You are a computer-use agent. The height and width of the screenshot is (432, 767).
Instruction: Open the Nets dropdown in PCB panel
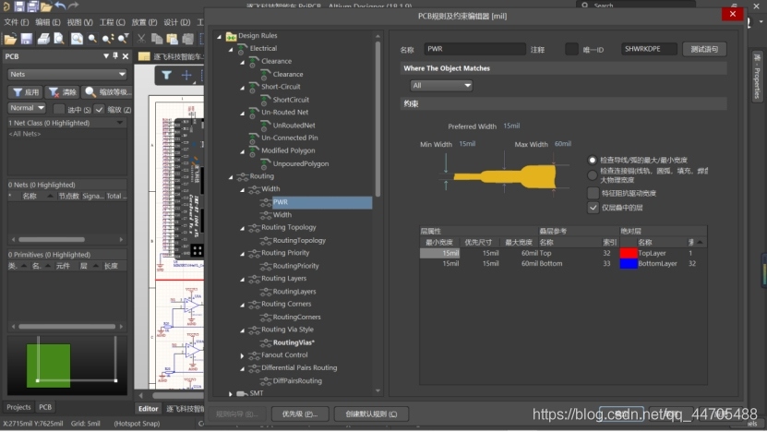(x=67, y=74)
